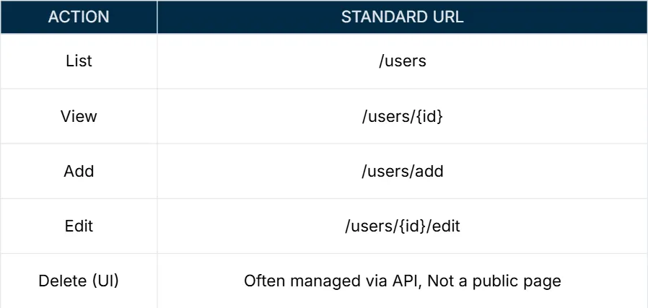648x308 pixels.
Task: Select the List action cell
Action: 79,61
